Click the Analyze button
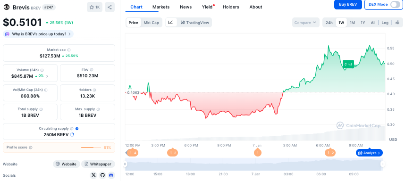This screenshot has width=405, height=181. (369, 153)
